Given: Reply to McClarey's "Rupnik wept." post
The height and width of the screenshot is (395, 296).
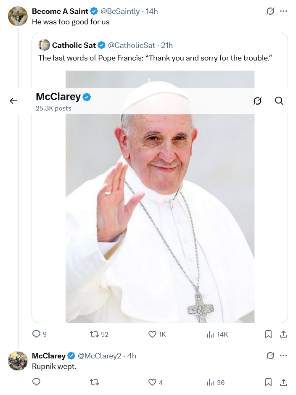Looking at the screenshot, I should click(x=37, y=382).
